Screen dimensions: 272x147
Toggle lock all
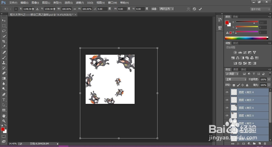247,85
